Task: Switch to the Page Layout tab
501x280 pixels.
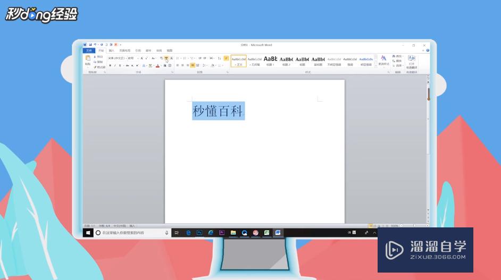Action: coord(124,50)
